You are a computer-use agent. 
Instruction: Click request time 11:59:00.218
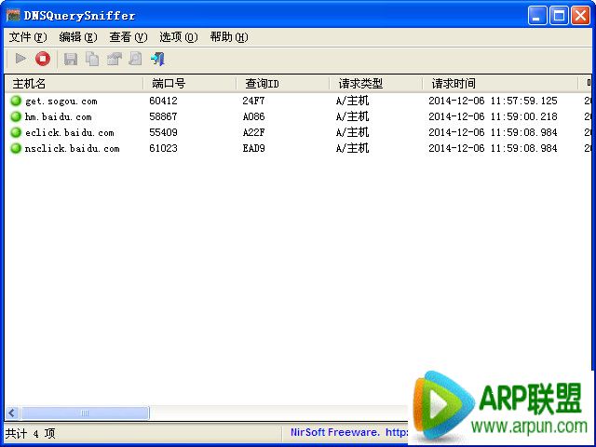[524, 116]
